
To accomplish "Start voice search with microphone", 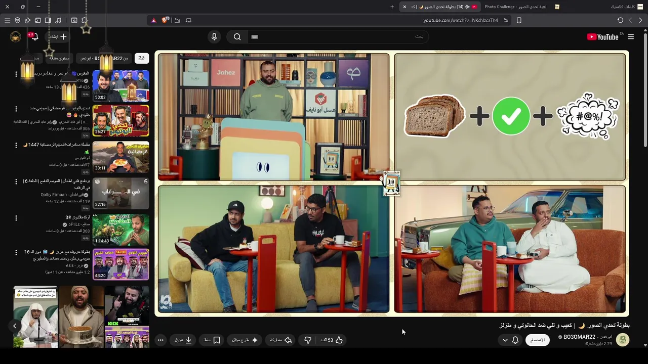I will pyautogui.click(x=214, y=36).
